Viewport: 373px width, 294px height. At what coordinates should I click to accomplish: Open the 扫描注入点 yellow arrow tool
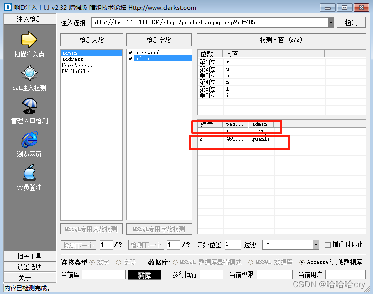pyautogui.click(x=29, y=39)
